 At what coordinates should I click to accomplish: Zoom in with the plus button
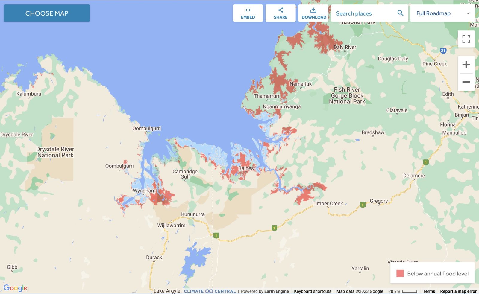(x=466, y=65)
